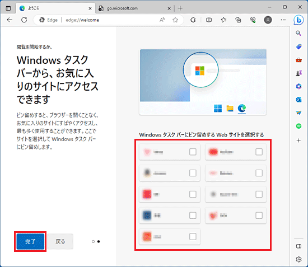The height and width of the screenshot is (267, 308).
Task: Switch to the ようこそ tab
Action: (x=55, y=8)
